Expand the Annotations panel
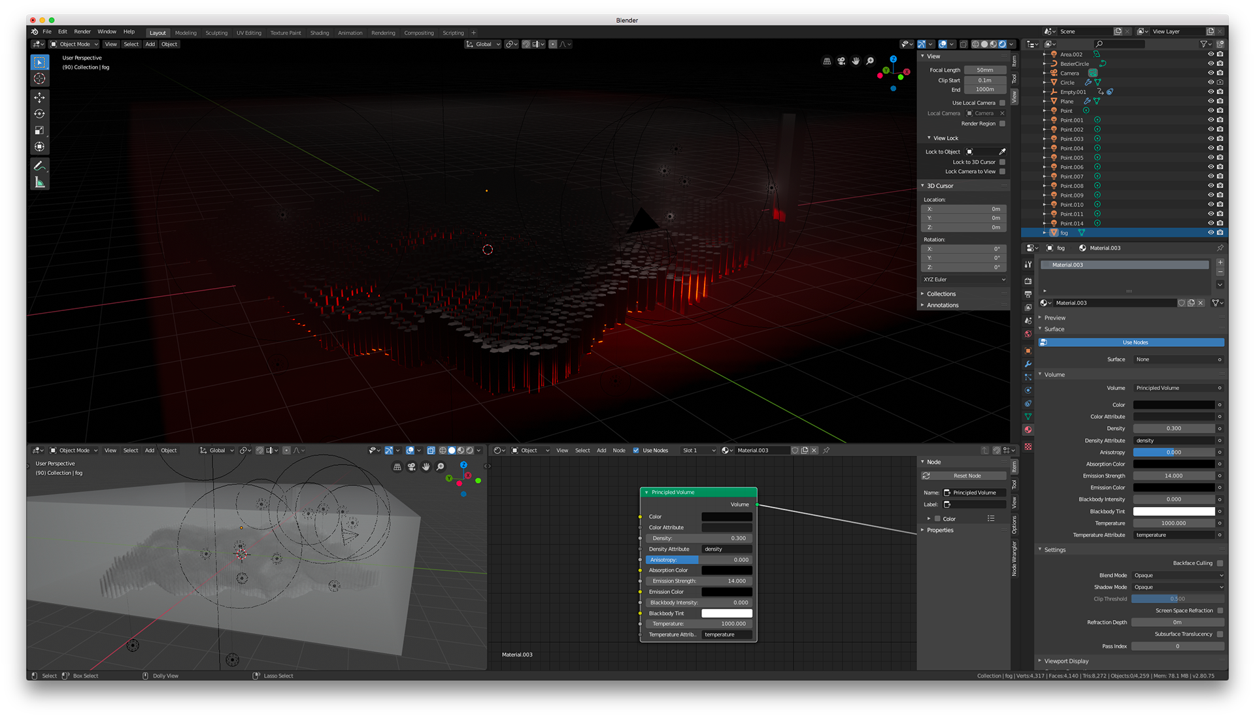 [x=942, y=305]
